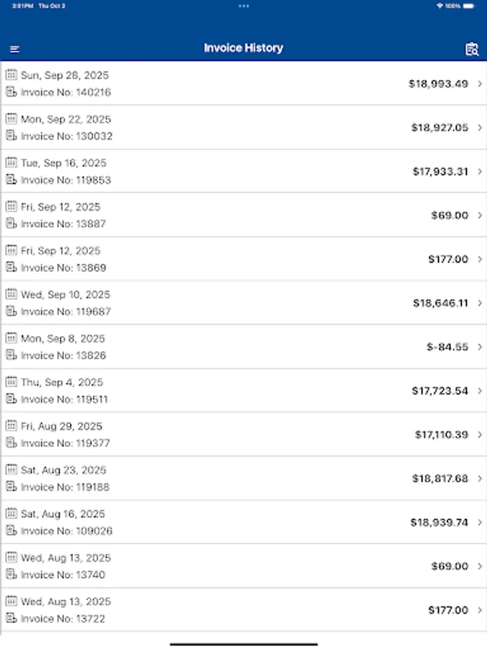
Task: Open the navigation hamburger menu
Action: click(x=14, y=48)
